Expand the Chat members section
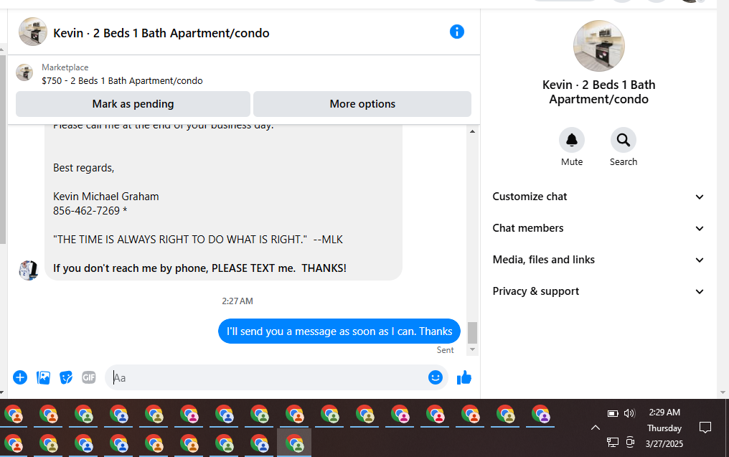Screen dimensions: 729x457 (598, 228)
